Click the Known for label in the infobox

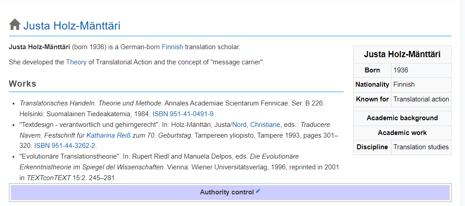[372, 99]
